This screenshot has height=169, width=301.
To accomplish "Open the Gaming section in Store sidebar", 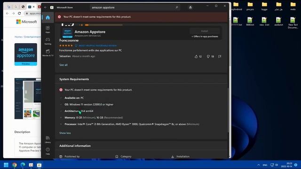I will coord(48,41).
